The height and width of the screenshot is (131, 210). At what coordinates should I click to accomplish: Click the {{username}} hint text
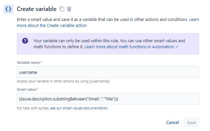[99, 81]
